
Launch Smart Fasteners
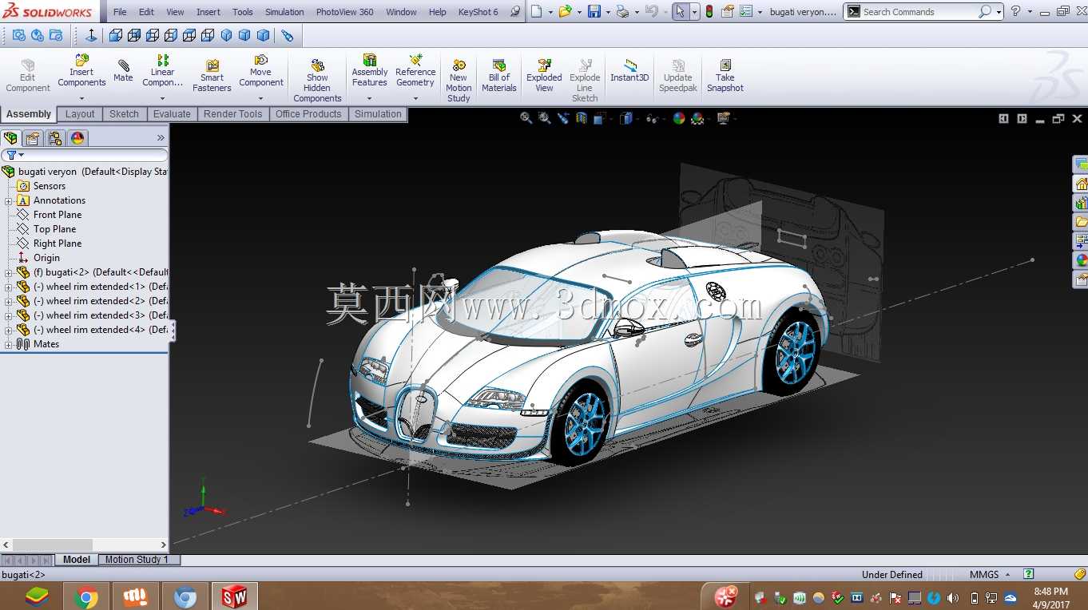click(212, 76)
